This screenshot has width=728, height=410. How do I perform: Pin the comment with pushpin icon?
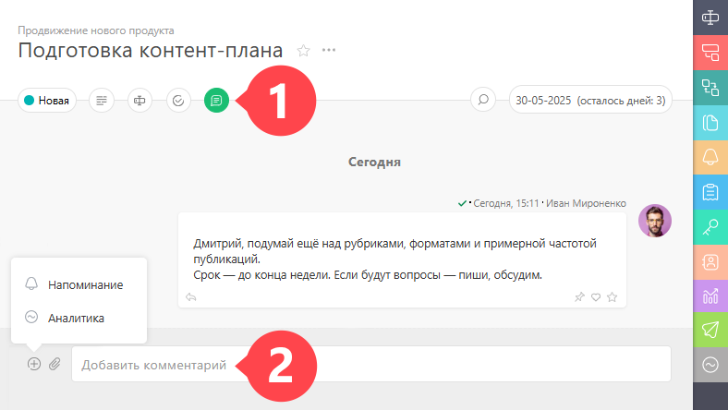[579, 297]
